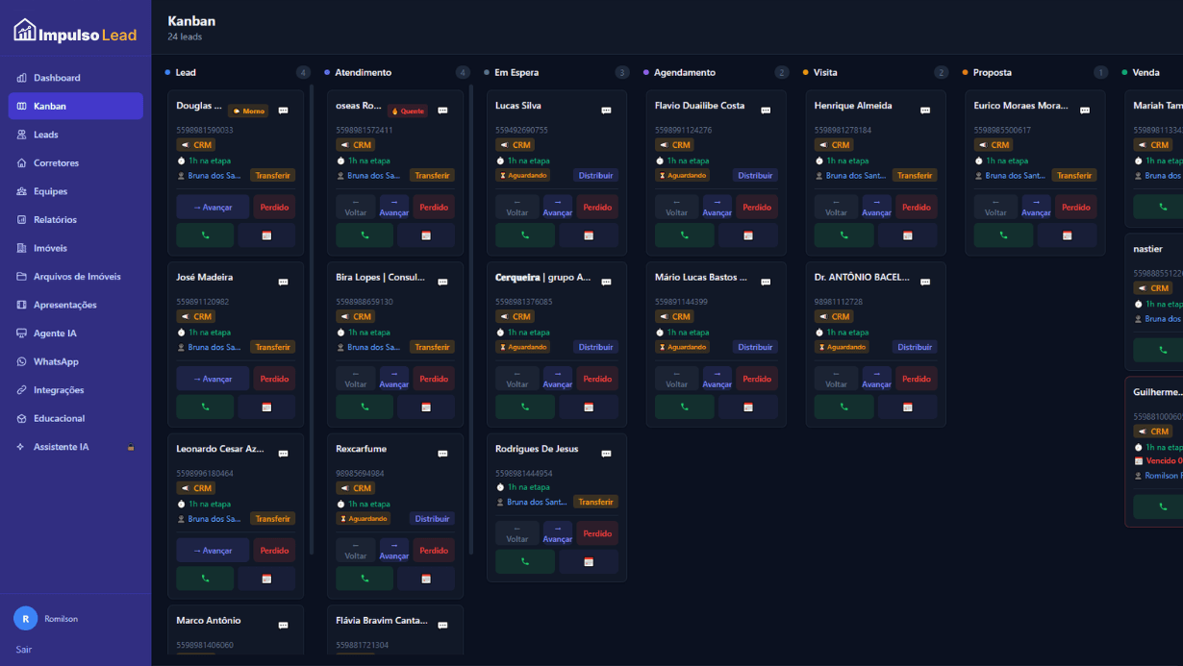
Task: Click Avançar on Douglas card
Action: [x=213, y=207]
